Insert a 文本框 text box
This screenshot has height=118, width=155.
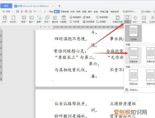coord(152,19)
